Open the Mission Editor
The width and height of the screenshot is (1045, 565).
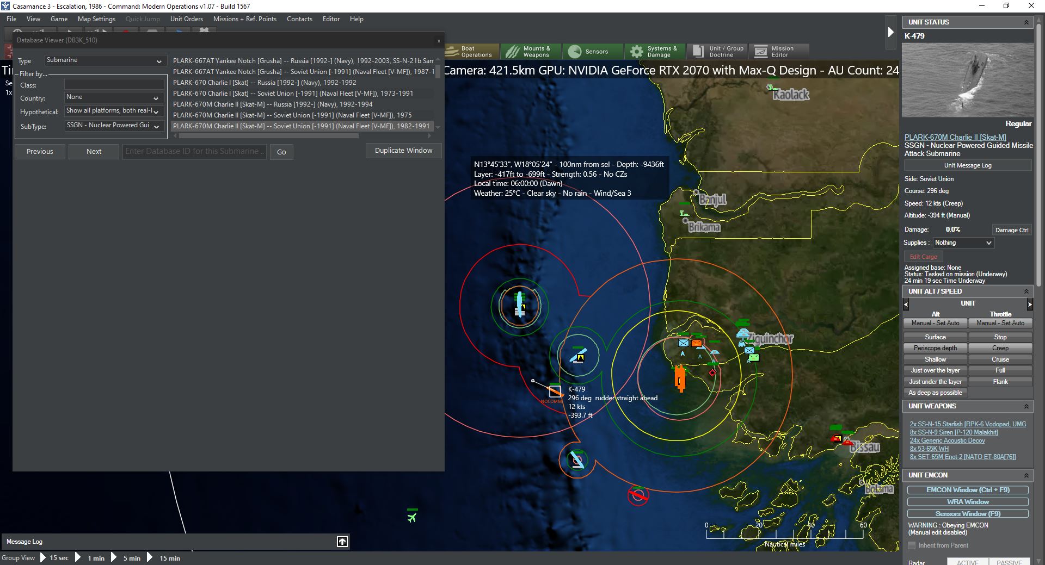[779, 52]
